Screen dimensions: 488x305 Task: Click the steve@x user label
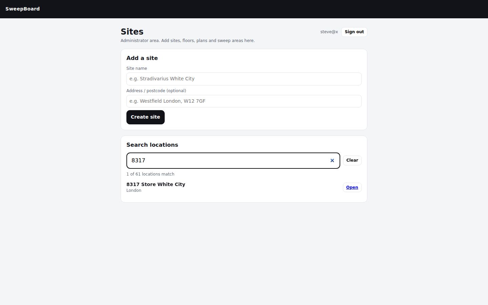point(329,32)
